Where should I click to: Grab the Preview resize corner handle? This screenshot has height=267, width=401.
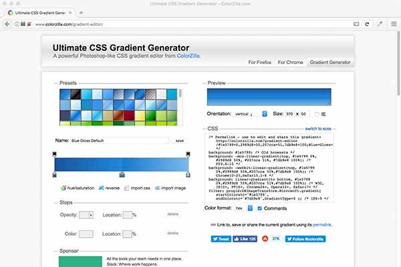pyautogui.click(x=329, y=103)
